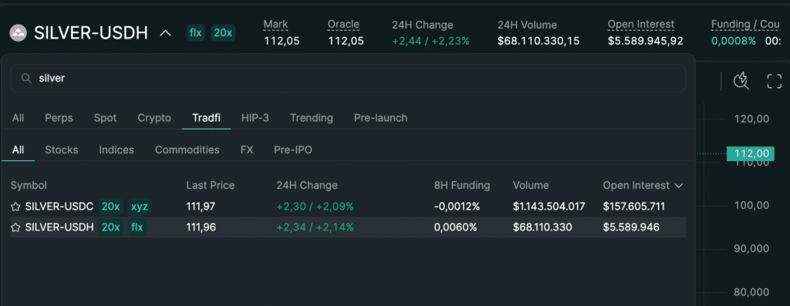Click open interest $5.589.946 in the list
The height and width of the screenshot is (306, 790).
(631, 227)
